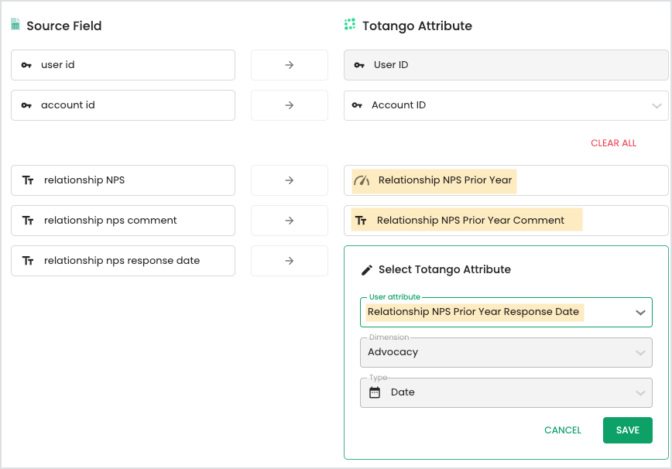Open the Dimension Advocacy dropdown
Viewport: 672px width, 469px height.
[x=506, y=352]
